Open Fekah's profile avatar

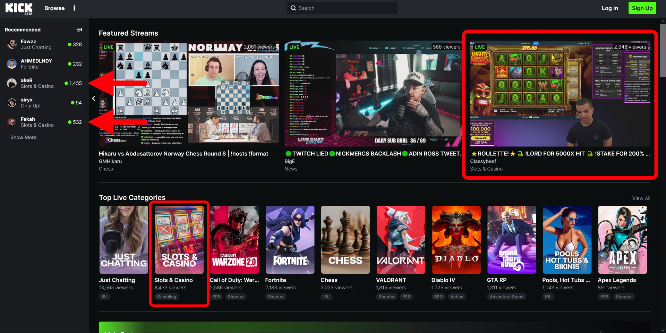(x=12, y=122)
